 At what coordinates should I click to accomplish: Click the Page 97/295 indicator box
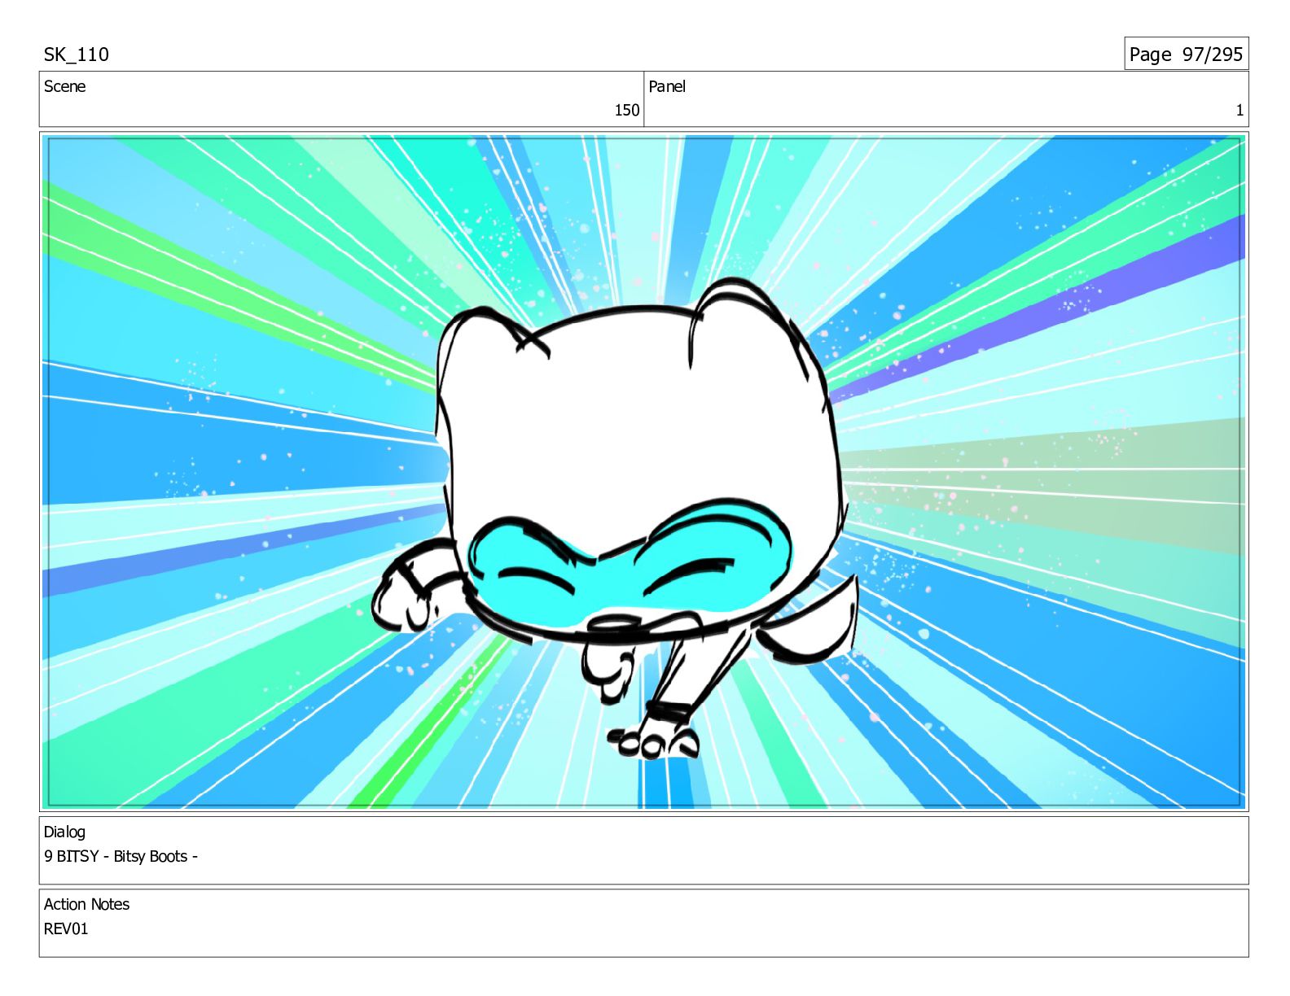pyautogui.click(x=1186, y=54)
